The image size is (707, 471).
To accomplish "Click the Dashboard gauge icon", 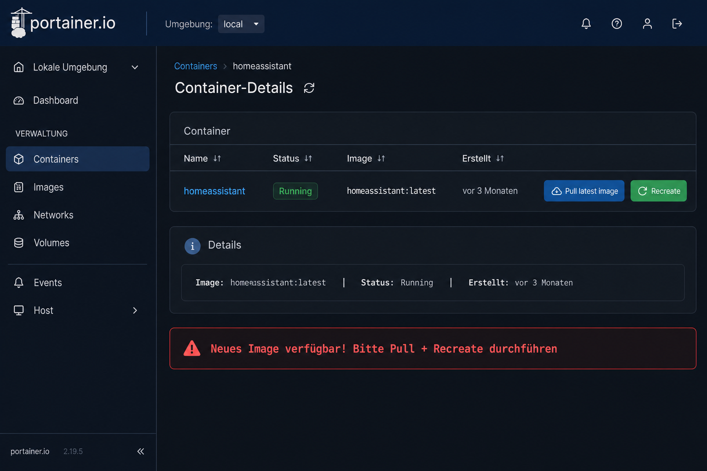I will pyautogui.click(x=19, y=100).
